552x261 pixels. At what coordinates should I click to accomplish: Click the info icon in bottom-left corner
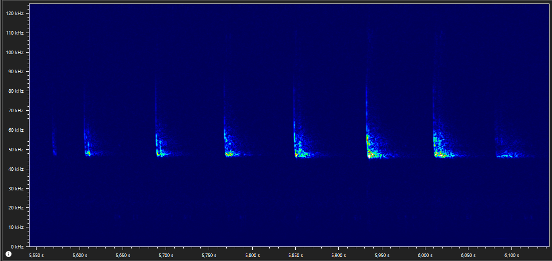(x=9, y=254)
